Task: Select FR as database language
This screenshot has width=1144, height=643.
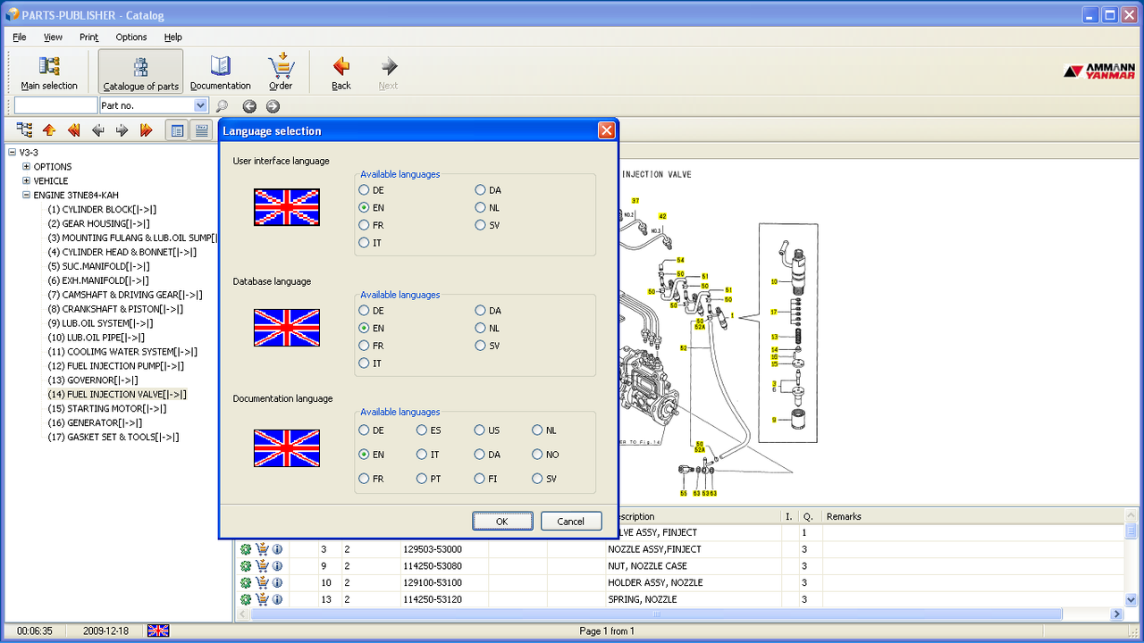Action: tap(364, 346)
